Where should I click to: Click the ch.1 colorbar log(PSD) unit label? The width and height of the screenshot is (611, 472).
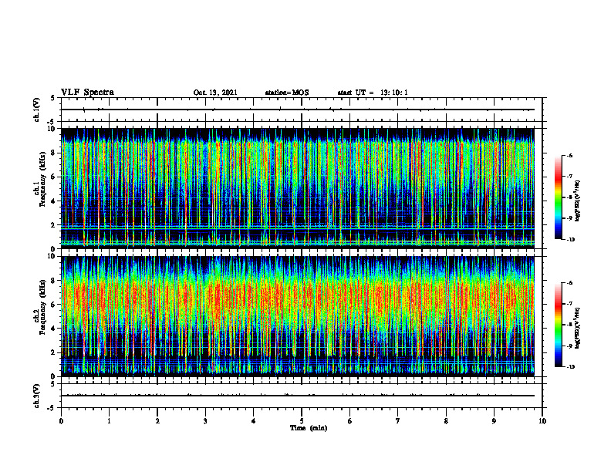coord(579,201)
